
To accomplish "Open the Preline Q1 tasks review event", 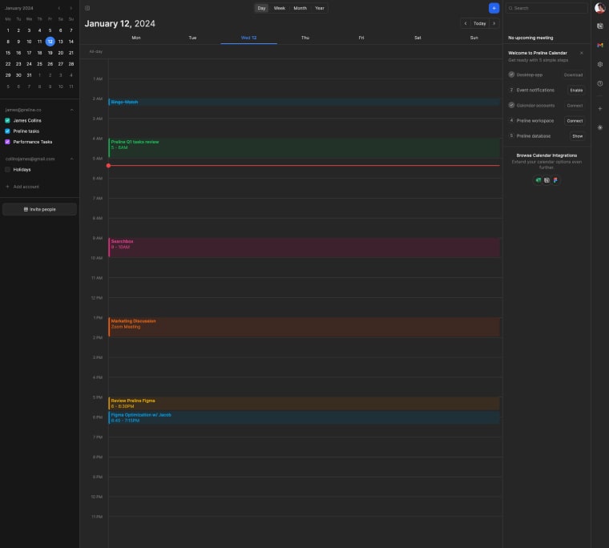I will point(304,148).
